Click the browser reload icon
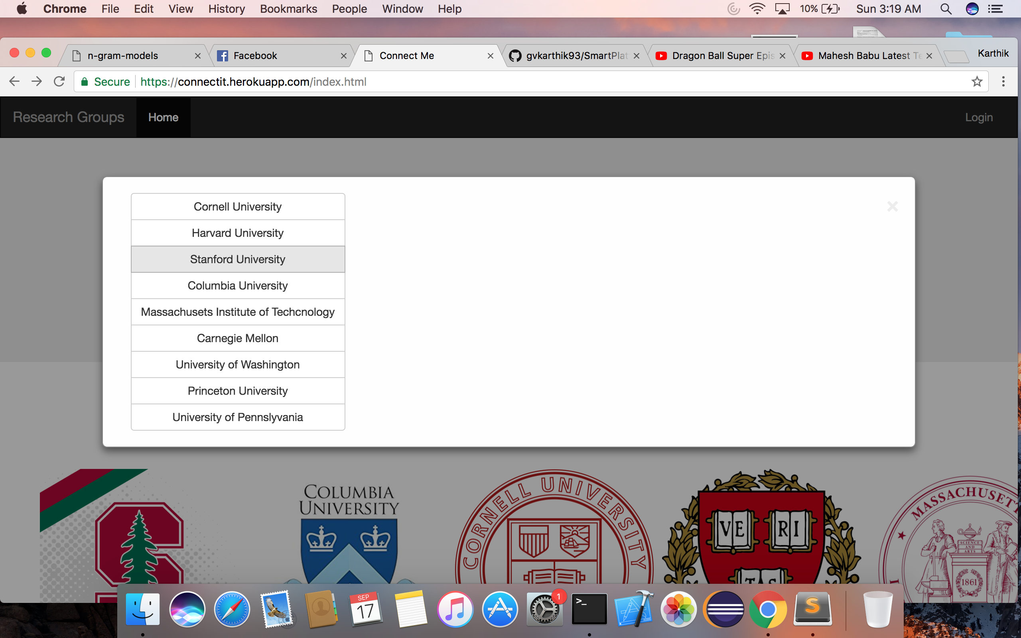Viewport: 1021px width, 638px height. pos(59,81)
